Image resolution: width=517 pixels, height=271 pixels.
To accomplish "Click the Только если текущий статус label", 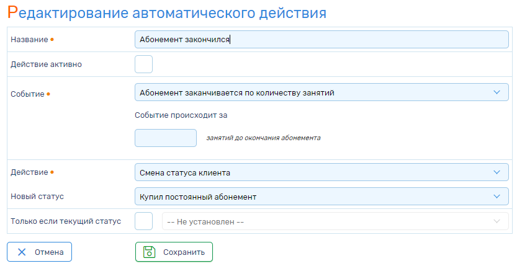I will coord(66,221).
